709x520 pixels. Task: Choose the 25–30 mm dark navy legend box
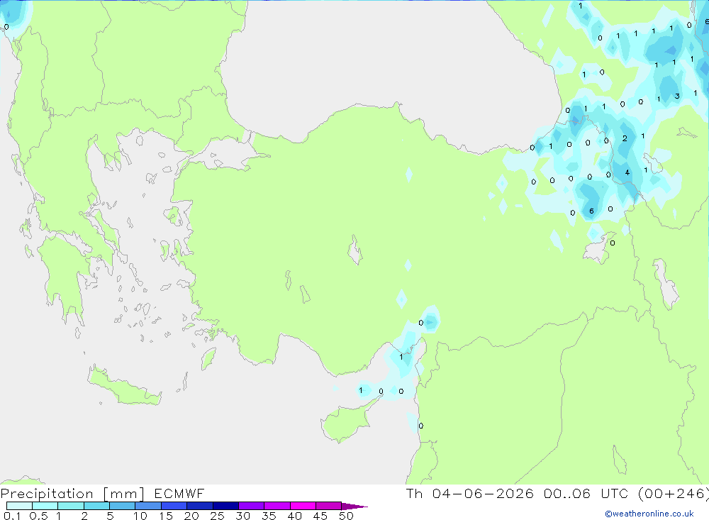tap(225, 506)
